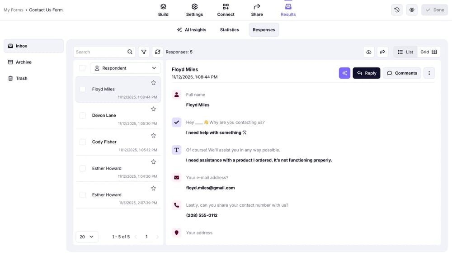Click the filter funnel icon
This screenshot has width=452, height=256.
(x=144, y=52)
